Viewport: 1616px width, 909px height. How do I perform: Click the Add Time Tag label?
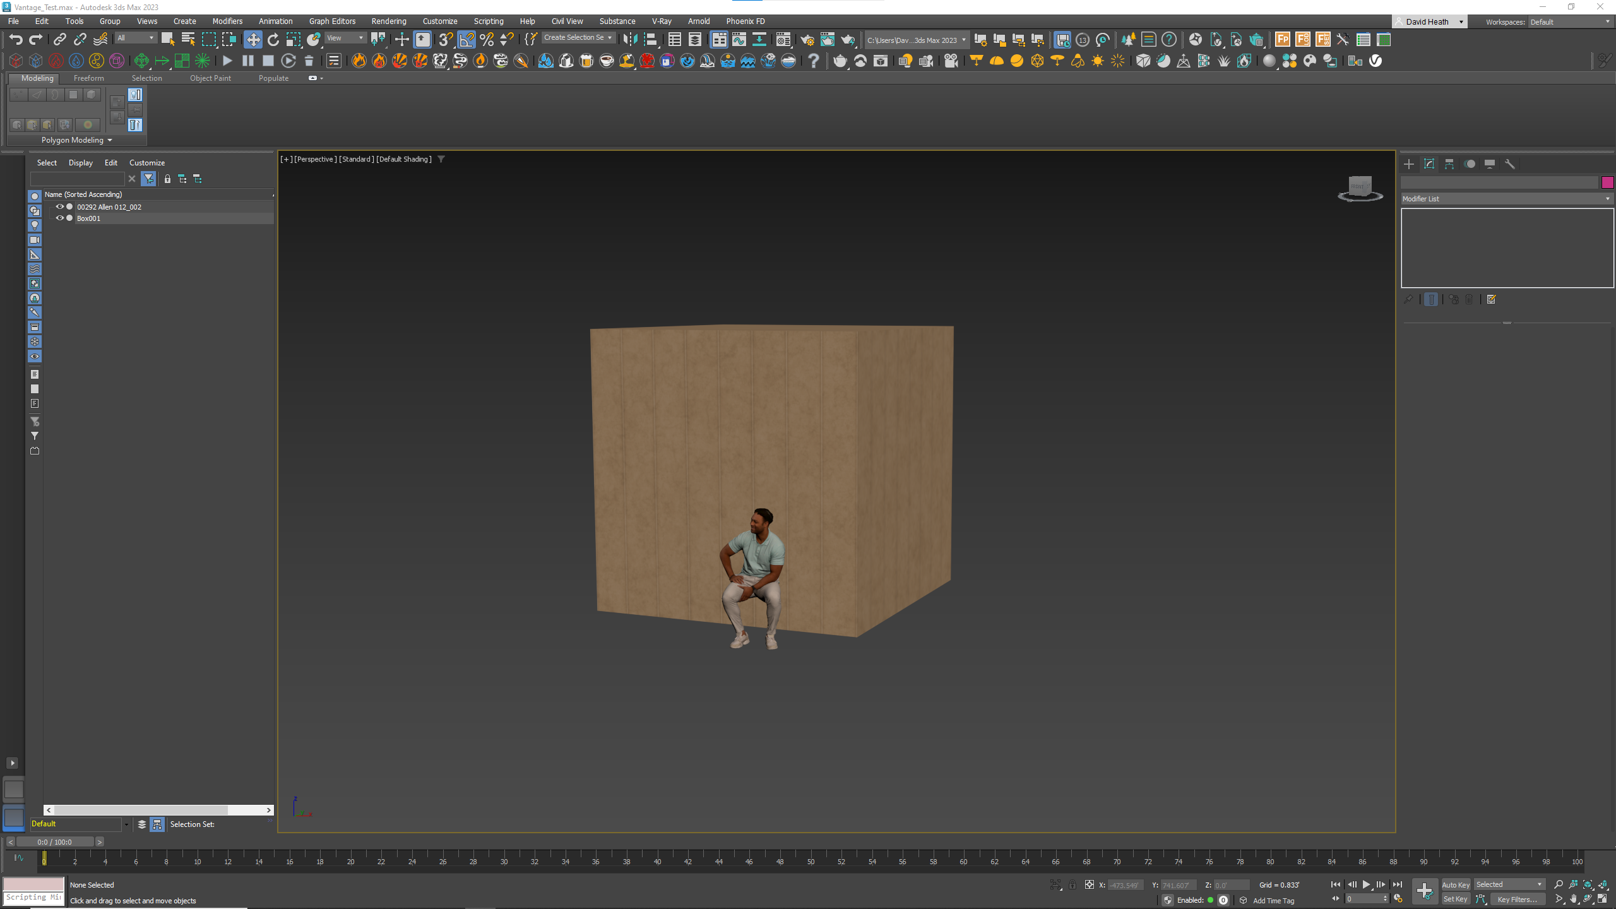[x=1274, y=901]
